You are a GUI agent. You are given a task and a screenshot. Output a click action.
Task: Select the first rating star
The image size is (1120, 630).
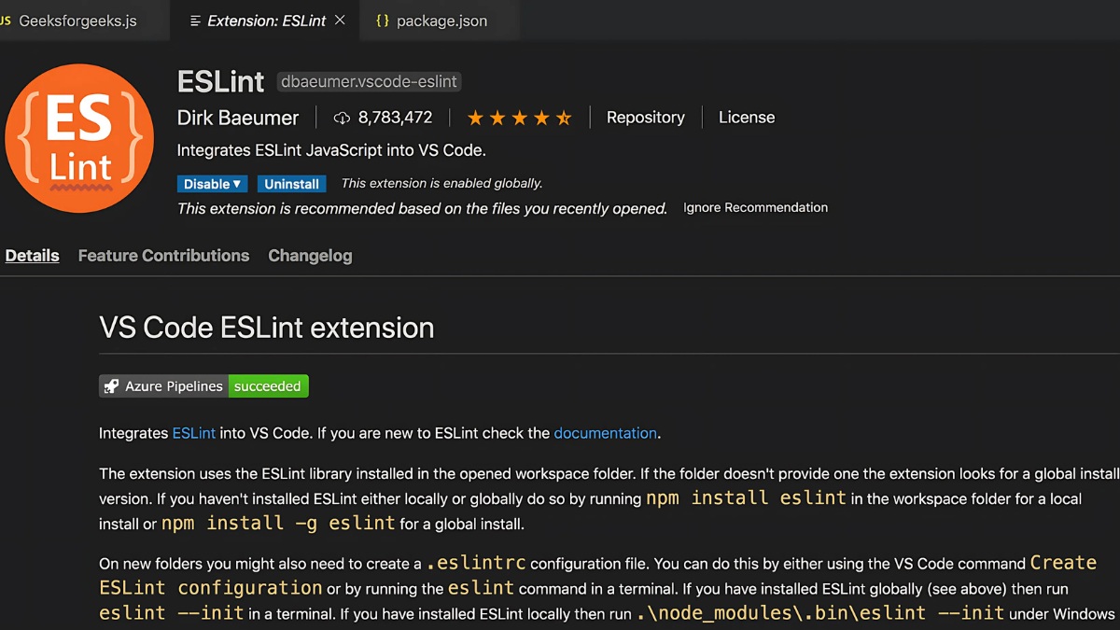475,117
